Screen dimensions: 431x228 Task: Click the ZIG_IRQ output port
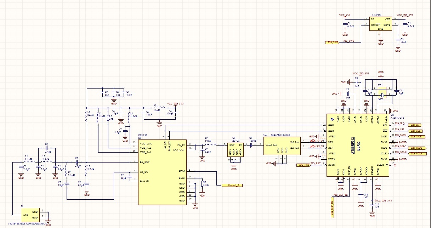(415, 125)
